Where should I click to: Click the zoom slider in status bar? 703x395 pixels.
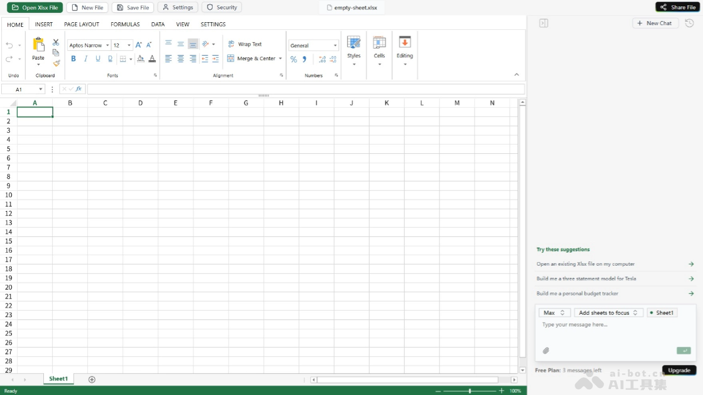point(470,390)
